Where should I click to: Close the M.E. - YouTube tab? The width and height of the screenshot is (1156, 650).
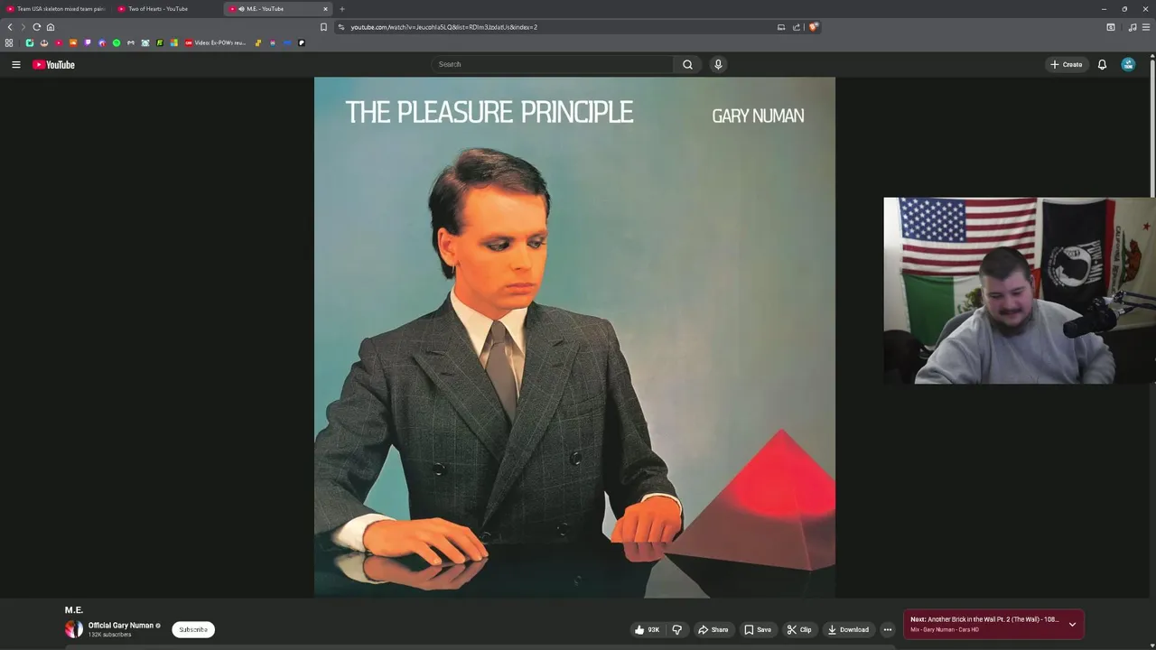[x=325, y=9]
